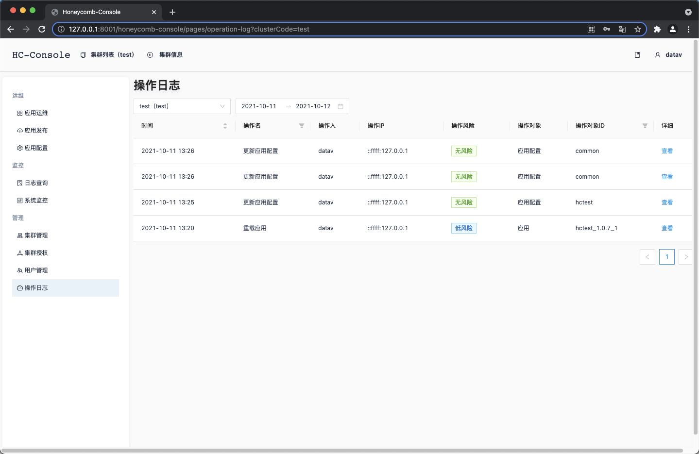The height and width of the screenshot is (454, 699).
Task: Click the QR code icon in address bar
Action: tap(591, 29)
